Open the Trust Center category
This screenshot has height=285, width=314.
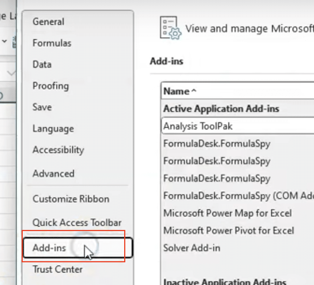57,269
